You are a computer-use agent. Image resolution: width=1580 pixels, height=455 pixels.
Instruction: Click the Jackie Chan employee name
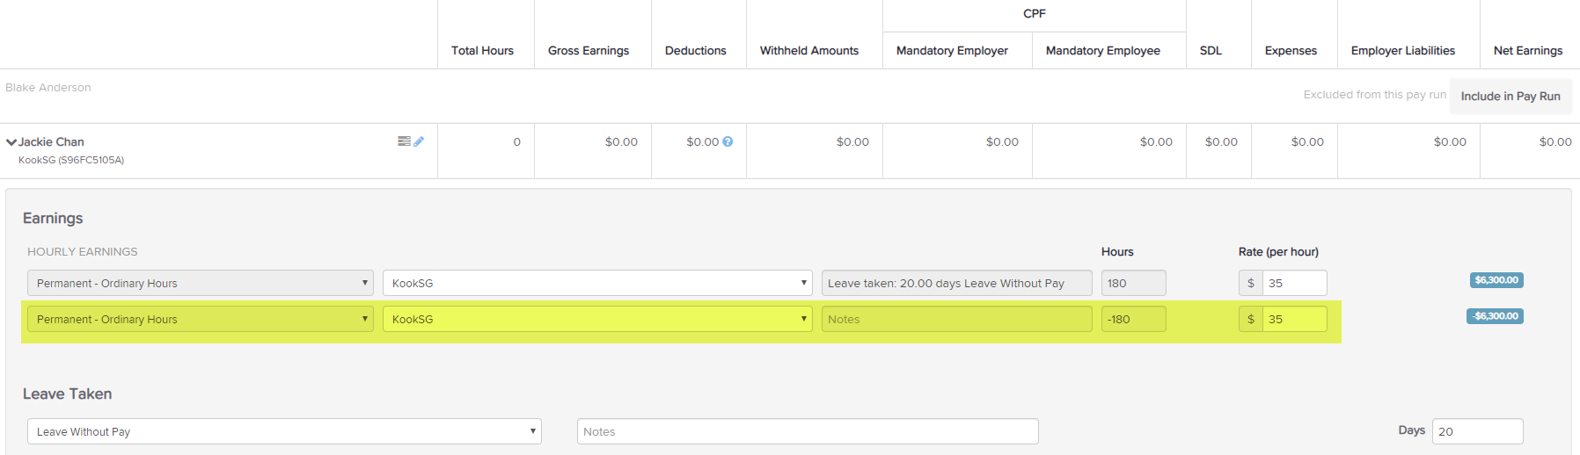pos(51,141)
